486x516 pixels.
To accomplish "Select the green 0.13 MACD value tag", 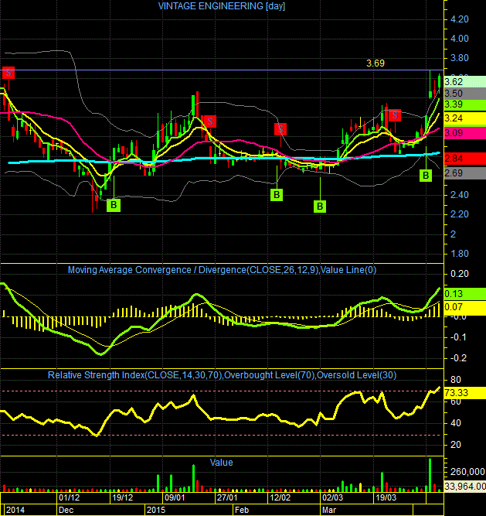I will tap(464, 293).
